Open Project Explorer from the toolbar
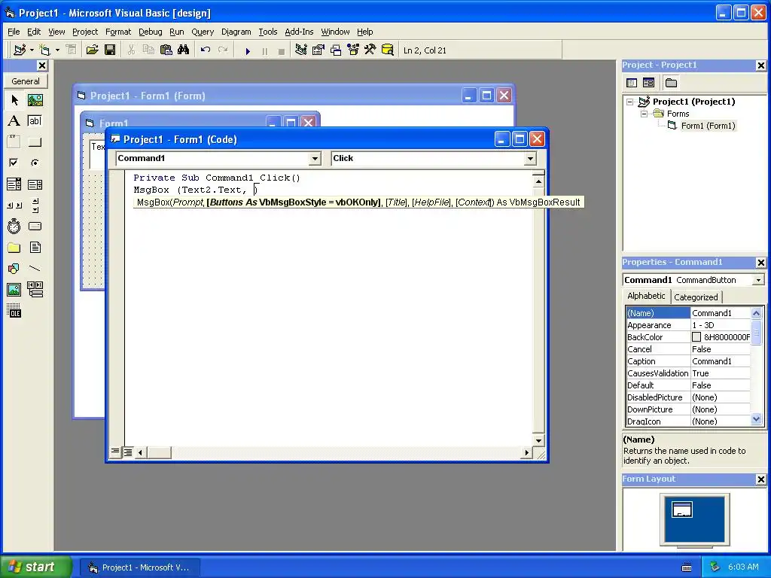The height and width of the screenshot is (578, 771). (301, 50)
